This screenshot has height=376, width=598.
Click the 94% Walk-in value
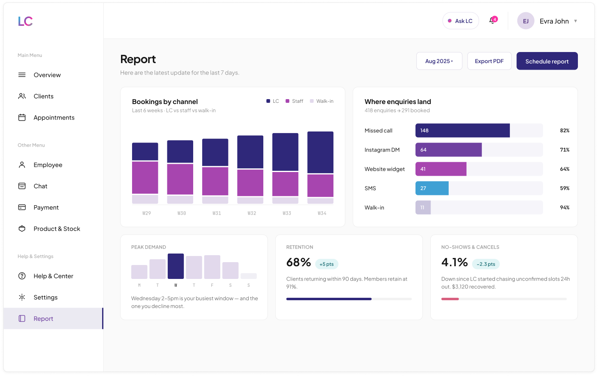(565, 208)
